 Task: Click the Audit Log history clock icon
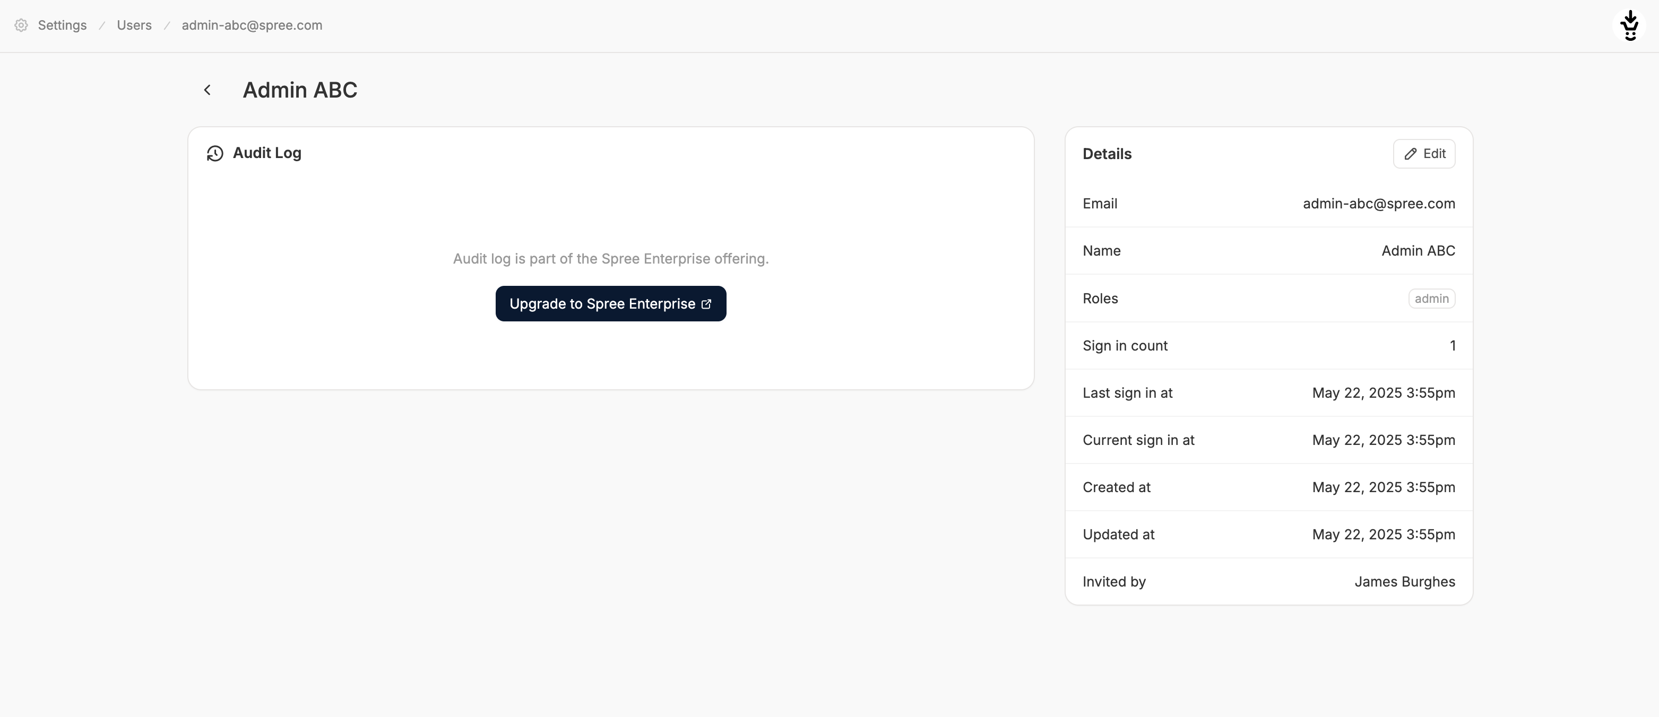tap(215, 153)
